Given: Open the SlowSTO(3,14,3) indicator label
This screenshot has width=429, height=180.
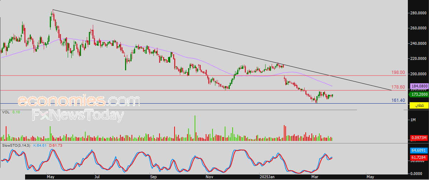Looking at the screenshot, I should click(x=16, y=146).
